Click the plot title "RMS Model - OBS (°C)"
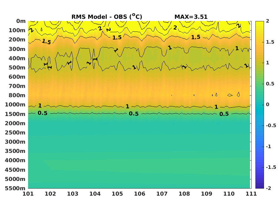The image size is (279, 209). [107, 17]
